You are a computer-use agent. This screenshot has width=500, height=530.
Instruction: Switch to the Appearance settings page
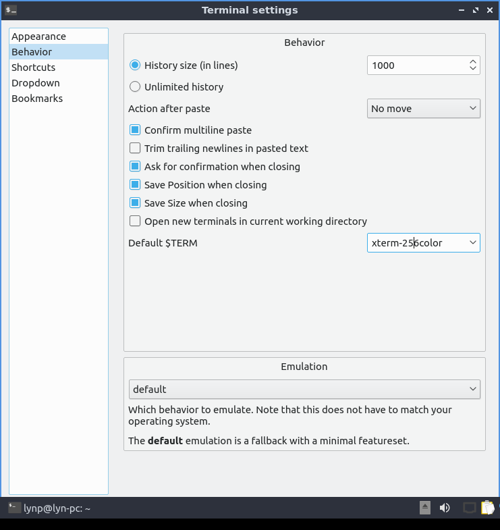pyautogui.click(x=38, y=36)
